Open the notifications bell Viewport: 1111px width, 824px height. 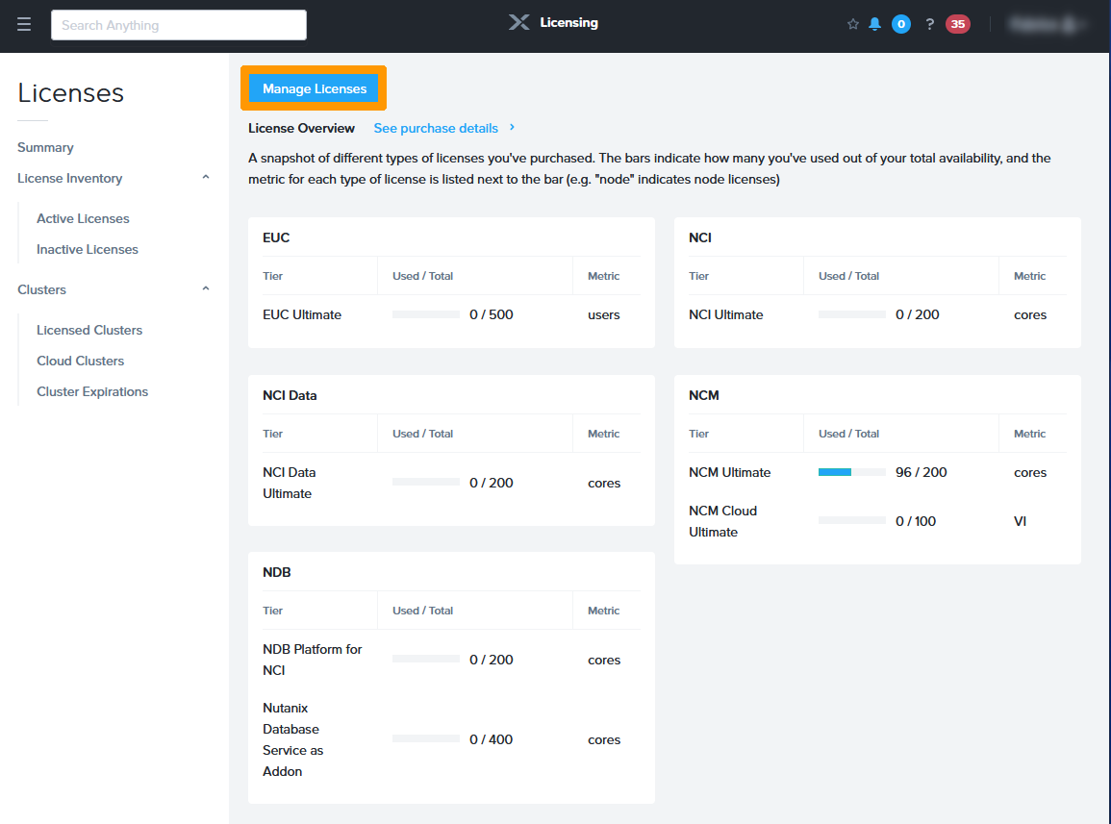874,24
